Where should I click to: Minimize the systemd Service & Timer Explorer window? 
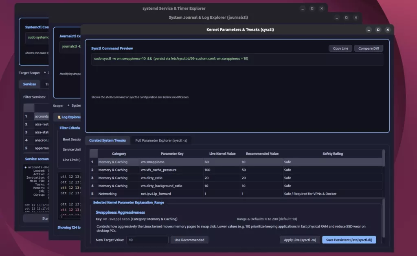click(x=303, y=9)
